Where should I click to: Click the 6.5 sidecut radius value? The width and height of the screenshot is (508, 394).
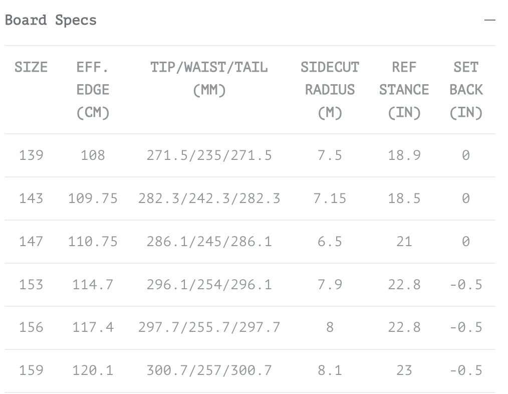click(330, 242)
